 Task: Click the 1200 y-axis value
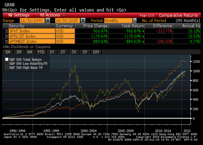click(196, 61)
